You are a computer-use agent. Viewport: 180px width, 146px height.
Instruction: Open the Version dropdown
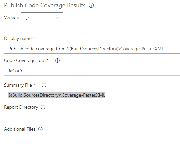tap(42, 18)
